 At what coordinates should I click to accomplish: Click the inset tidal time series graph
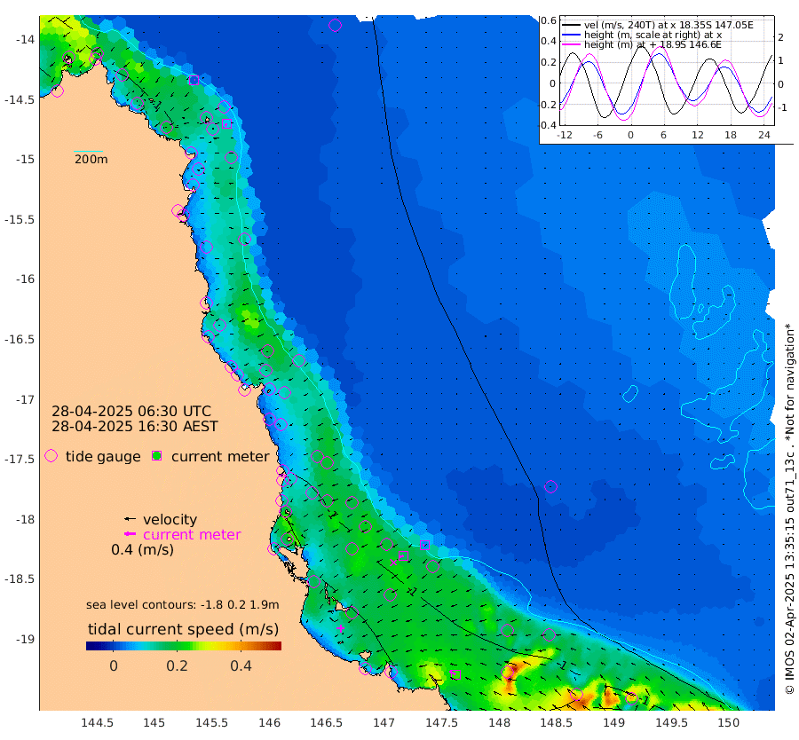click(x=668, y=71)
